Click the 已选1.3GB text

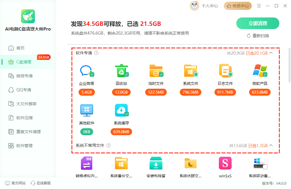258,146
